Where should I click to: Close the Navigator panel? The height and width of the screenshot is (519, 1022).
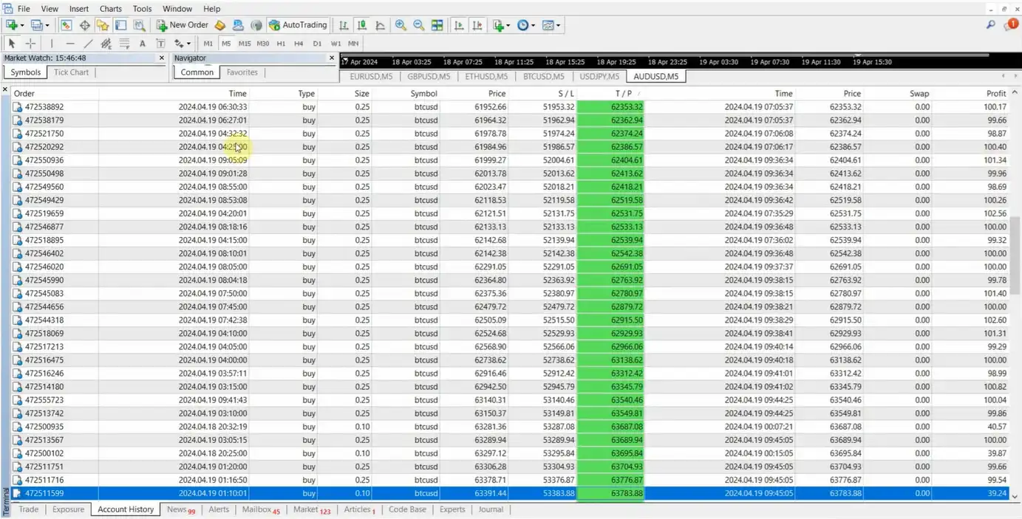tap(332, 58)
